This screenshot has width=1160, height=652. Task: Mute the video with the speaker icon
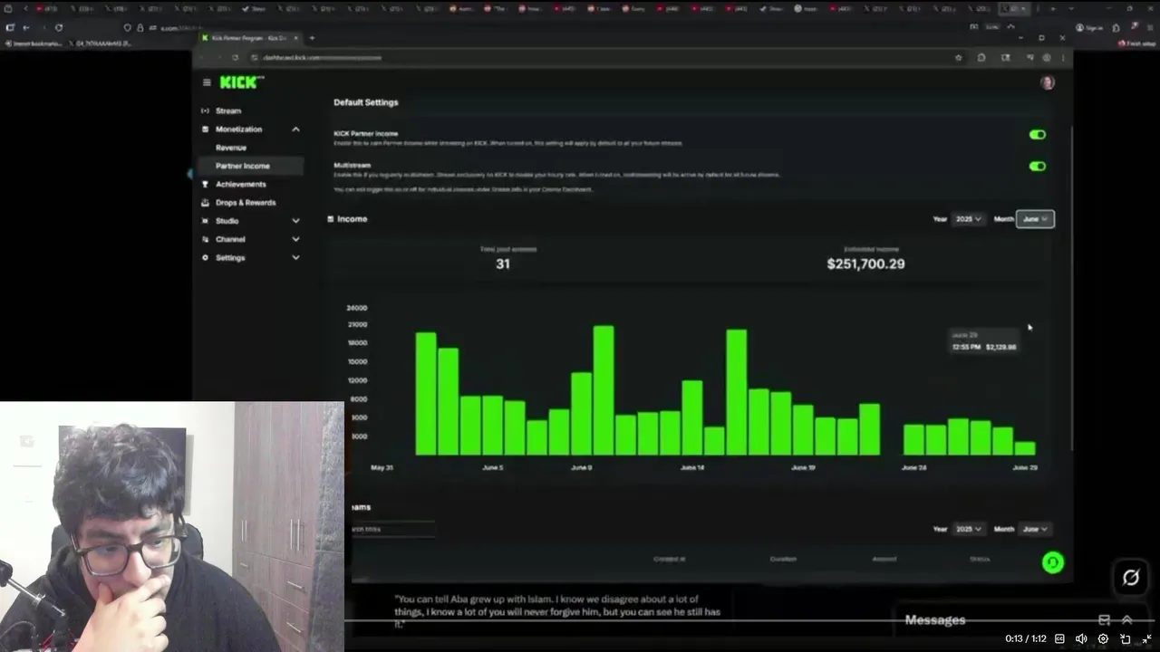click(1081, 638)
